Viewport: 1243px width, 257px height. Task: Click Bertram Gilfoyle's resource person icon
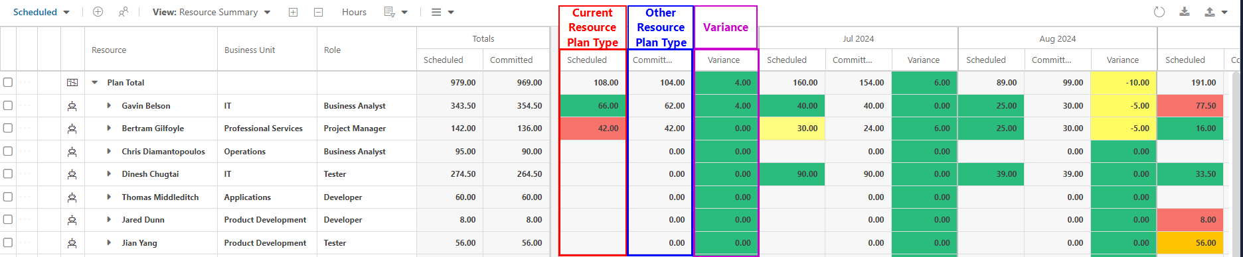point(72,128)
